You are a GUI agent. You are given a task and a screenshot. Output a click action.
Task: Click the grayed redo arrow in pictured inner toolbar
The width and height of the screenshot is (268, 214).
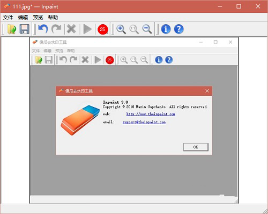pos(73,60)
